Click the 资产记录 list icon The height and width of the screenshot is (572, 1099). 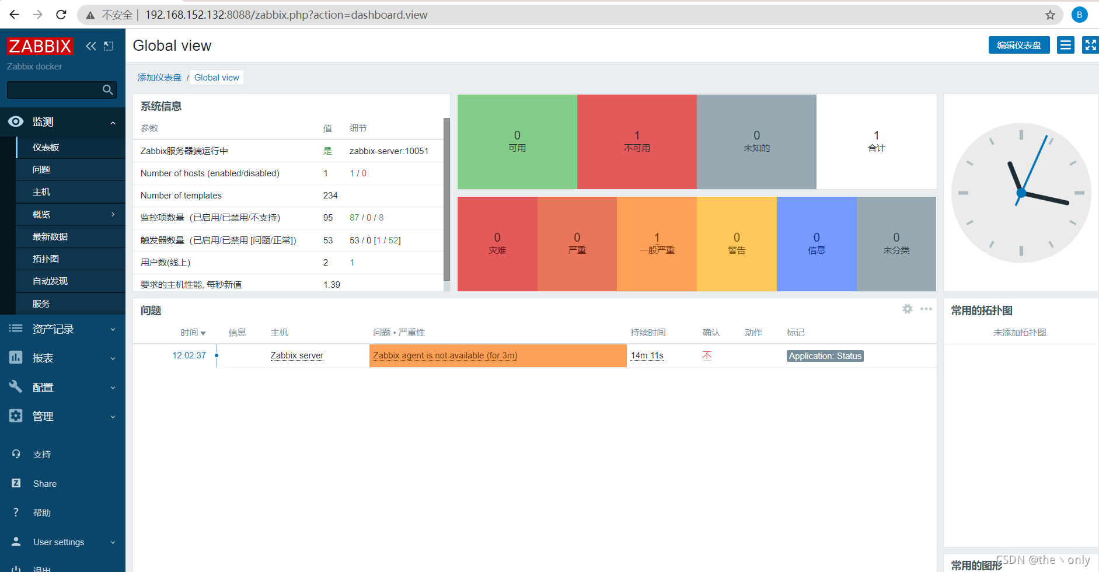tap(16, 329)
